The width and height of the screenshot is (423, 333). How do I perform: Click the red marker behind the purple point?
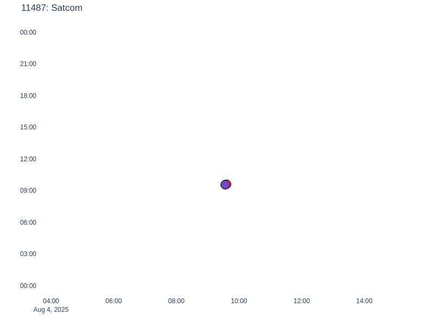tap(230, 184)
